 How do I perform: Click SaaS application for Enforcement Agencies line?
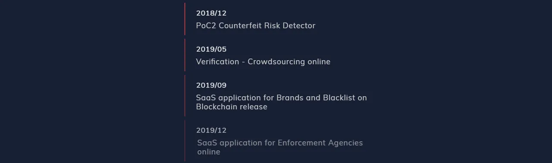coord(280,143)
